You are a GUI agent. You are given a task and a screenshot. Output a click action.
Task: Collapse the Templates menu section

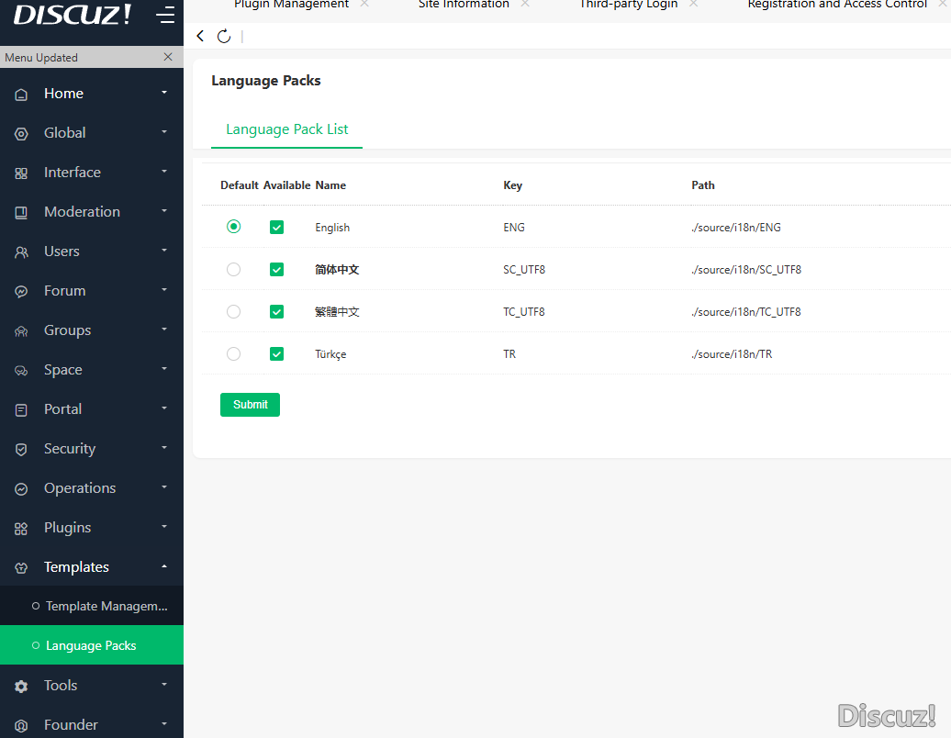92,567
